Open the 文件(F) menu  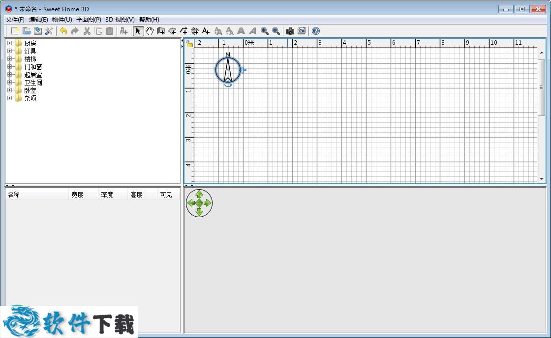click(15, 20)
